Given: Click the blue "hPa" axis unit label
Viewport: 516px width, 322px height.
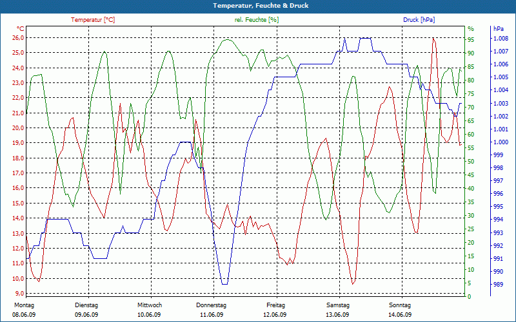Looking at the screenshot, I should [x=499, y=28].
